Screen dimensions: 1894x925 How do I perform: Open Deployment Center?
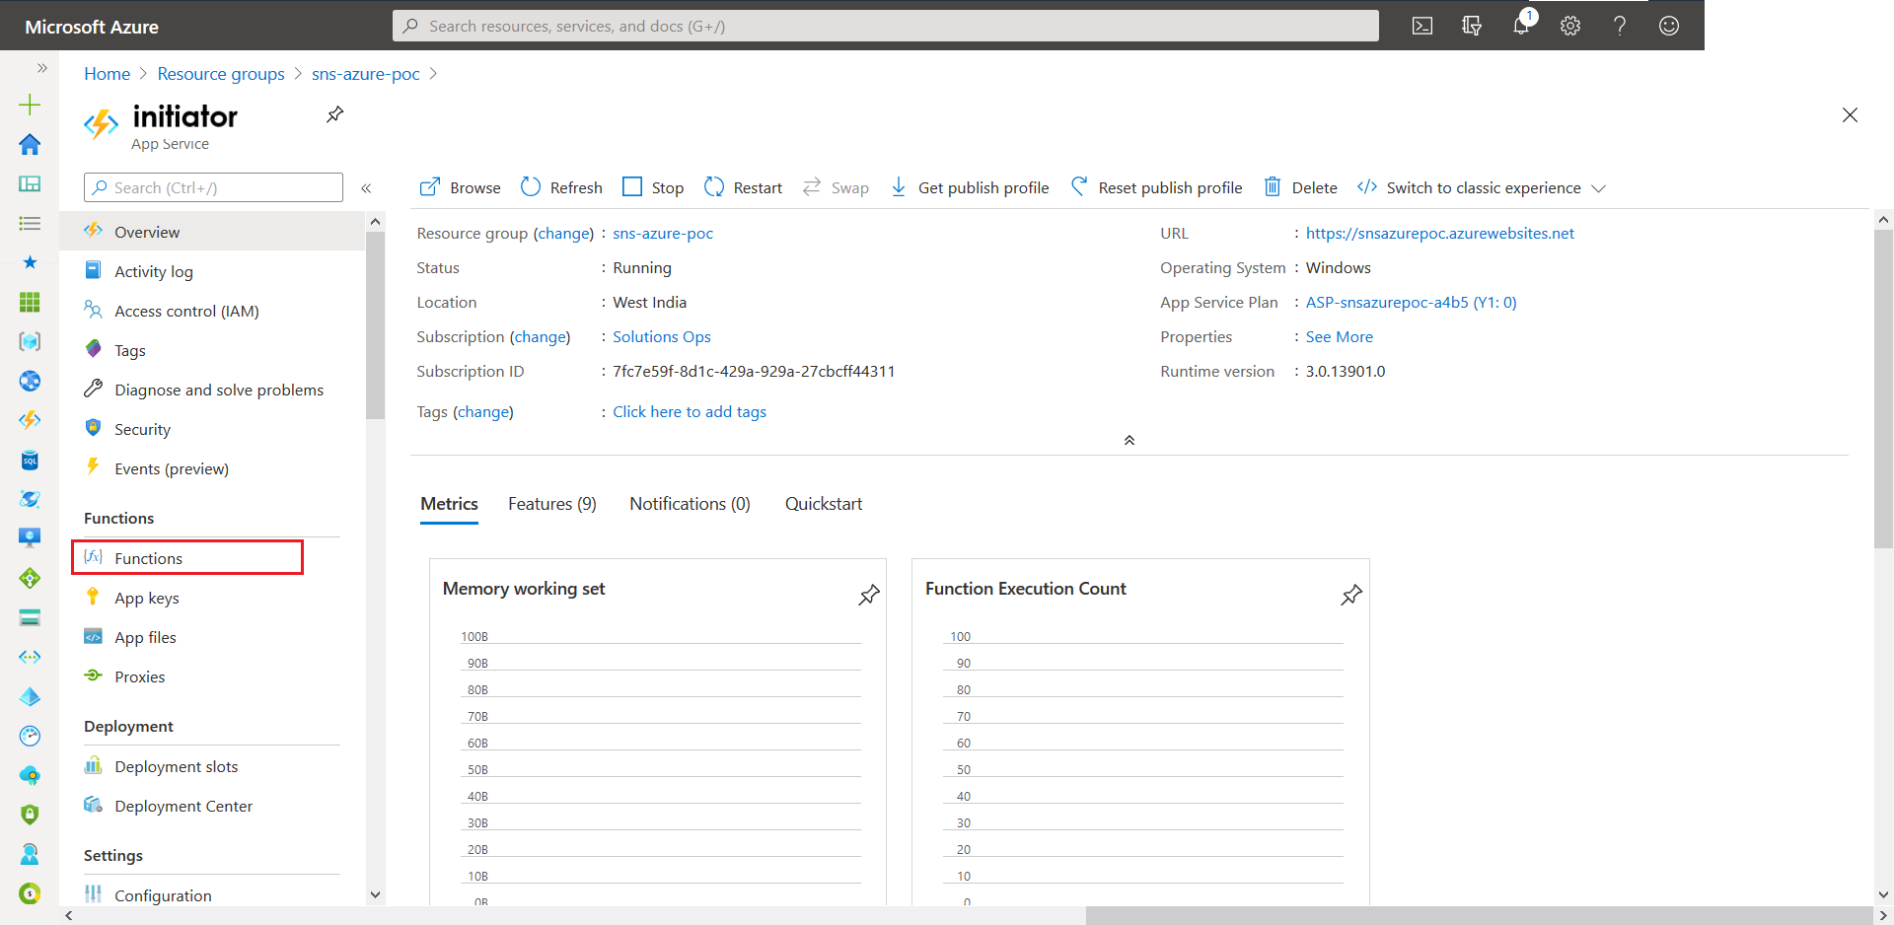coord(212,806)
